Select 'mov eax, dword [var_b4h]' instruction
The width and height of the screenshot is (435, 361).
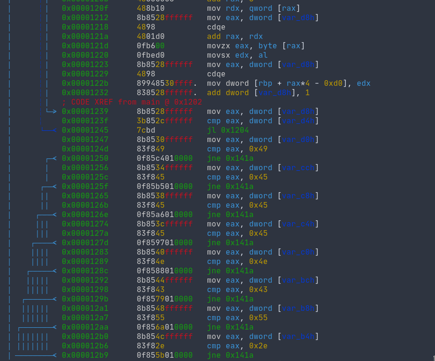point(263,337)
